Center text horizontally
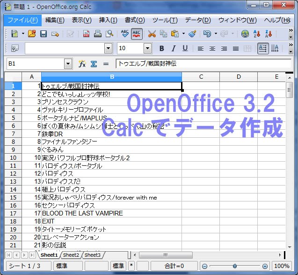Screen dimensions: 298x275 click(x=212, y=48)
